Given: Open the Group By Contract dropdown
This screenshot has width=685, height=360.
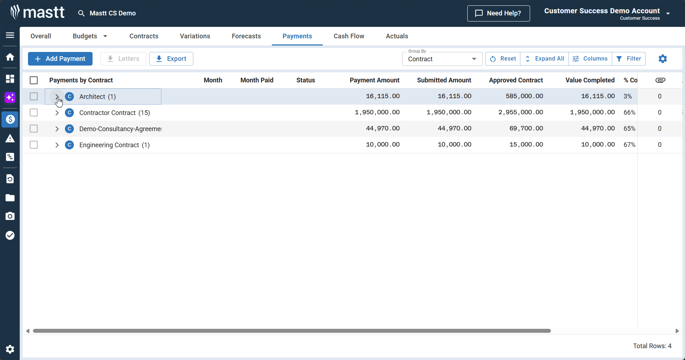Looking at the screenshot, I should click(442, 59).
